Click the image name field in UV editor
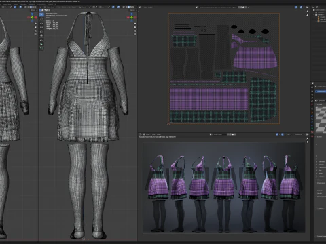The image size is (326, 244). click(218, 7)
